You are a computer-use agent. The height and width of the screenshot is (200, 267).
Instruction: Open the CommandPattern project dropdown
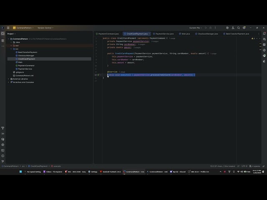point(23,28)
